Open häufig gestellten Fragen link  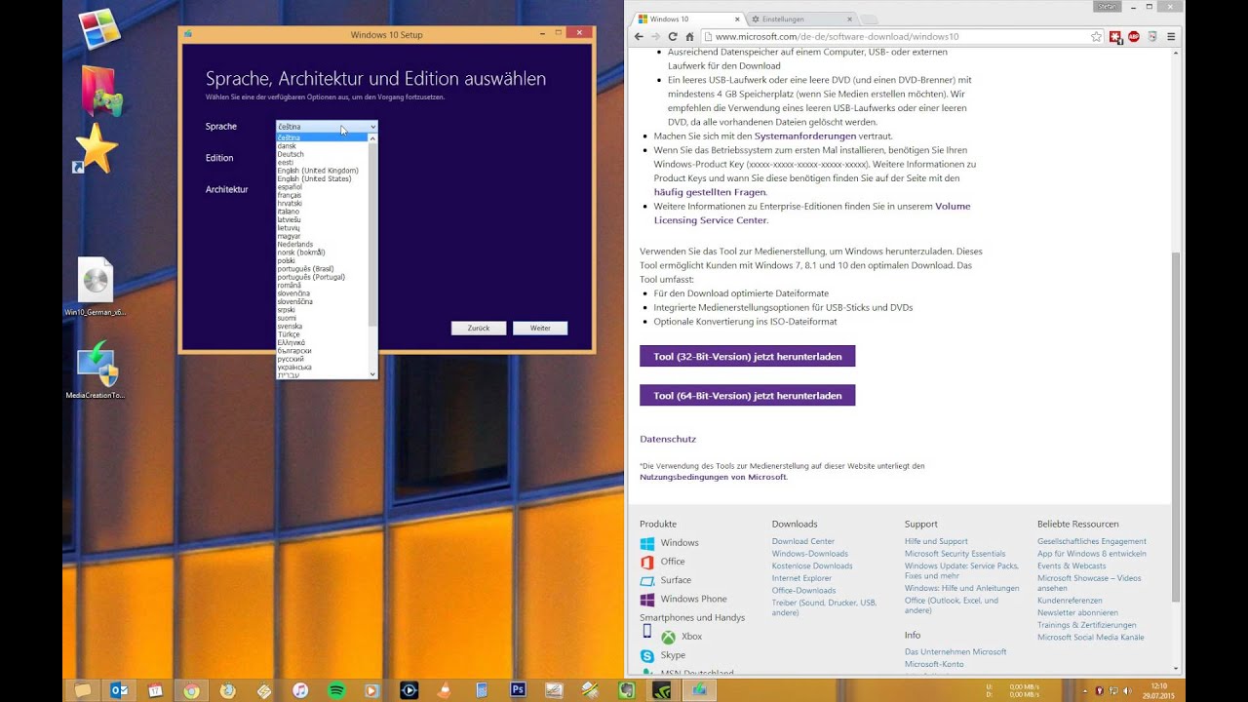click(x=710, y=193)
